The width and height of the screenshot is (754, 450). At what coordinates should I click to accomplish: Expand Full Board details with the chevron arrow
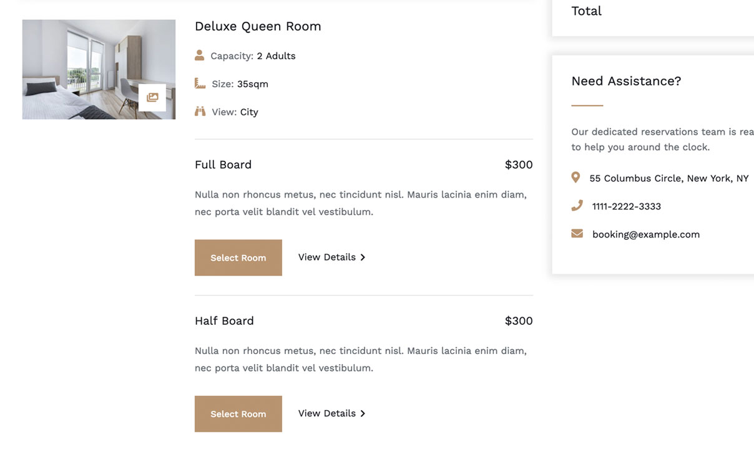coord(363,257)
